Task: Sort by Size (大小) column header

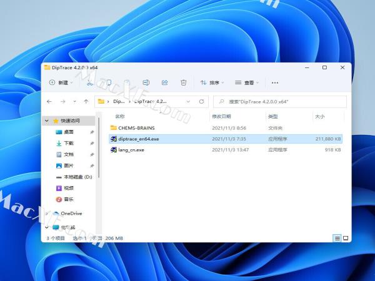Action: tap(320, 116)
